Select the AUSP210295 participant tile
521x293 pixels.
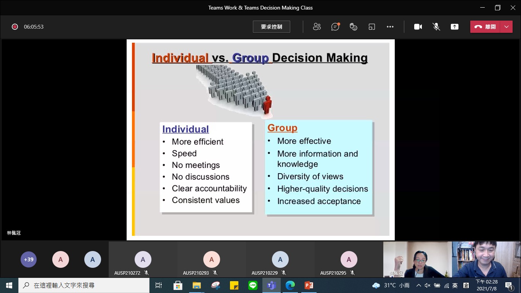pyautogui.click(x=349, y=259)
